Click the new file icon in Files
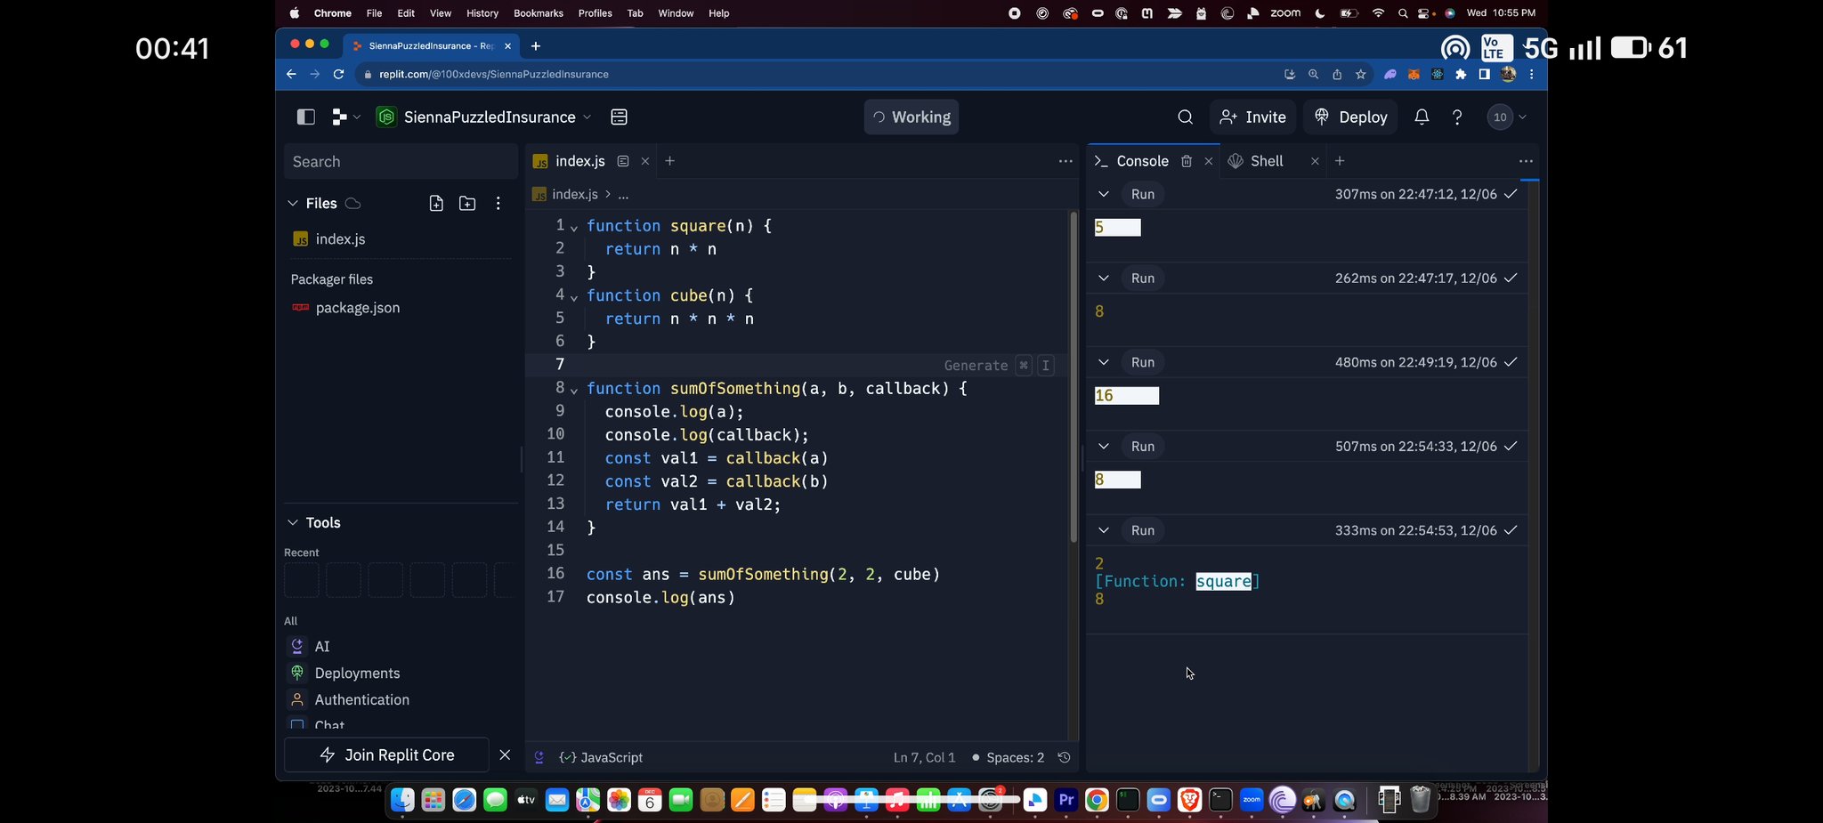This screenshot has height=823, width=1823. coord(436,204)
